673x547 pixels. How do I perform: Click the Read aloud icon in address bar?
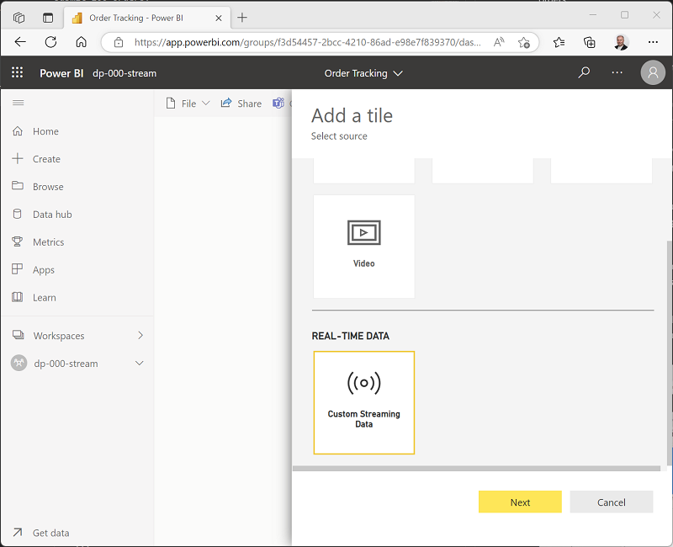pos(499,42)
